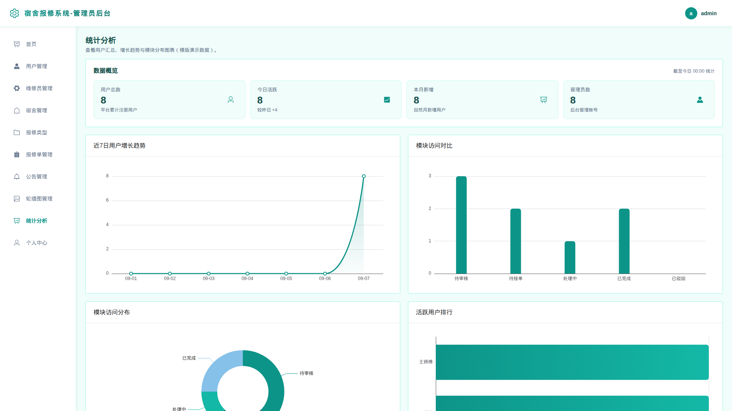Open 轮播图管理 menu item
This screenshot has height=411, width=732.
(x=38, y=199)
